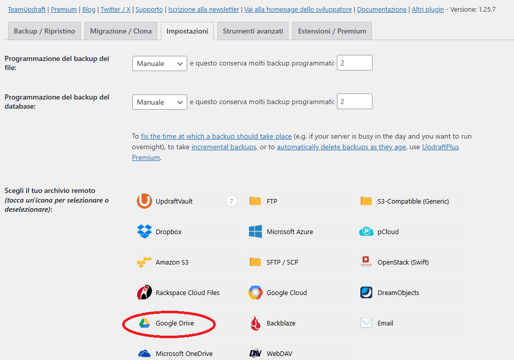Screen dimensions: 514x360
Task: Pick the WebDAV storage label
Action: click(279, 353)
